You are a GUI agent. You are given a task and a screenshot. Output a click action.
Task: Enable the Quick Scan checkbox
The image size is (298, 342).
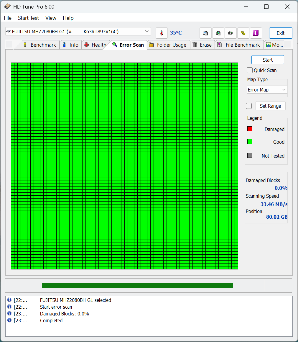(250, 70)
